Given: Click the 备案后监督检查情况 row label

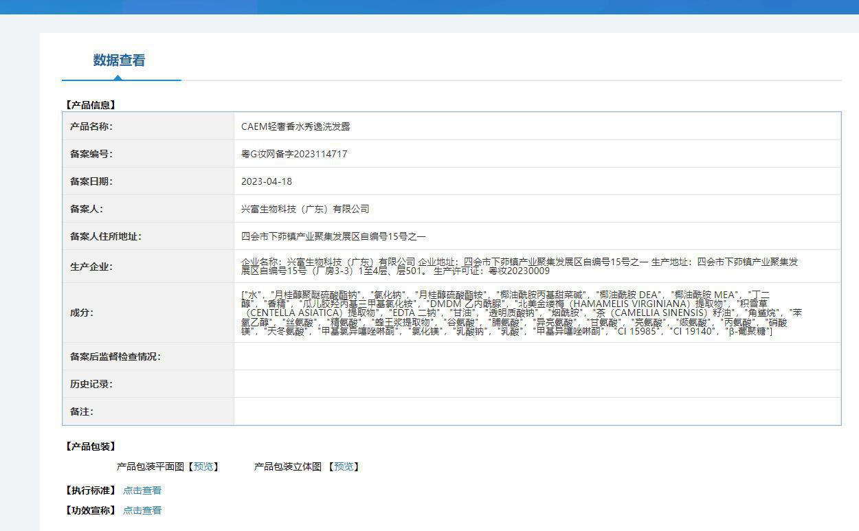Looking at the screenshot, I should click(115, 357).
